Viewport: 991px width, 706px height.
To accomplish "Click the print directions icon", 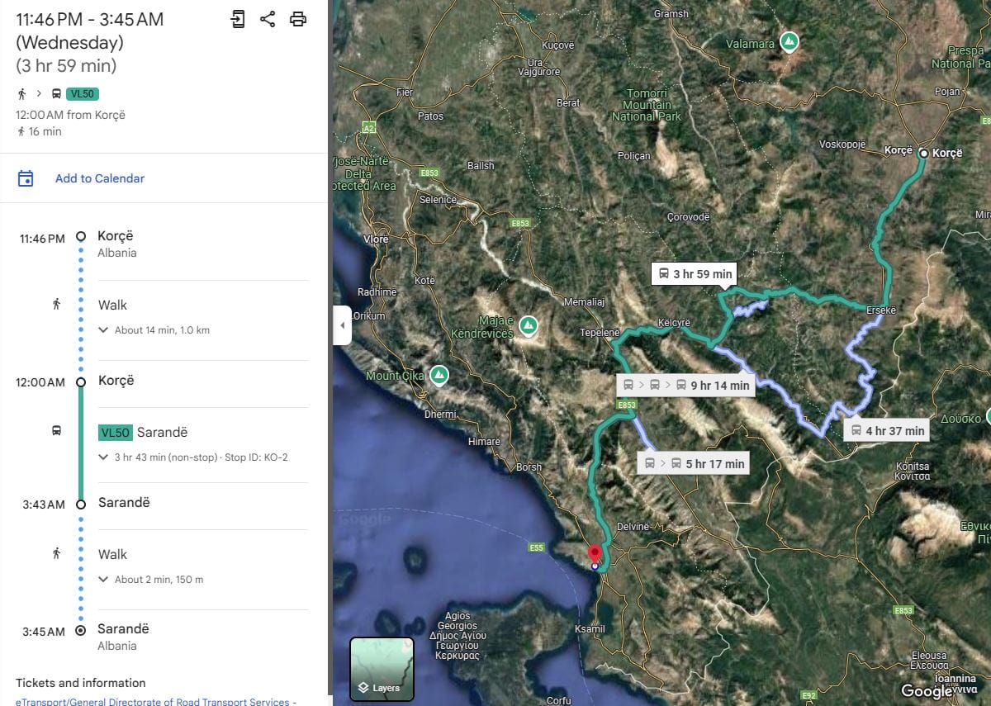I will (298, 19).
